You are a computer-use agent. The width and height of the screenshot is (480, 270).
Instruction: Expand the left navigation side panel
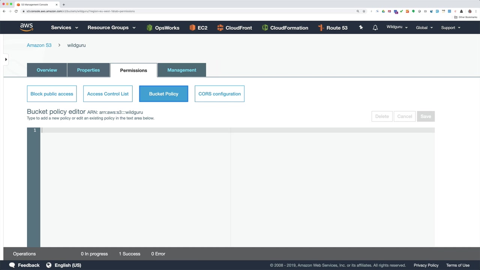pos(6,59)
